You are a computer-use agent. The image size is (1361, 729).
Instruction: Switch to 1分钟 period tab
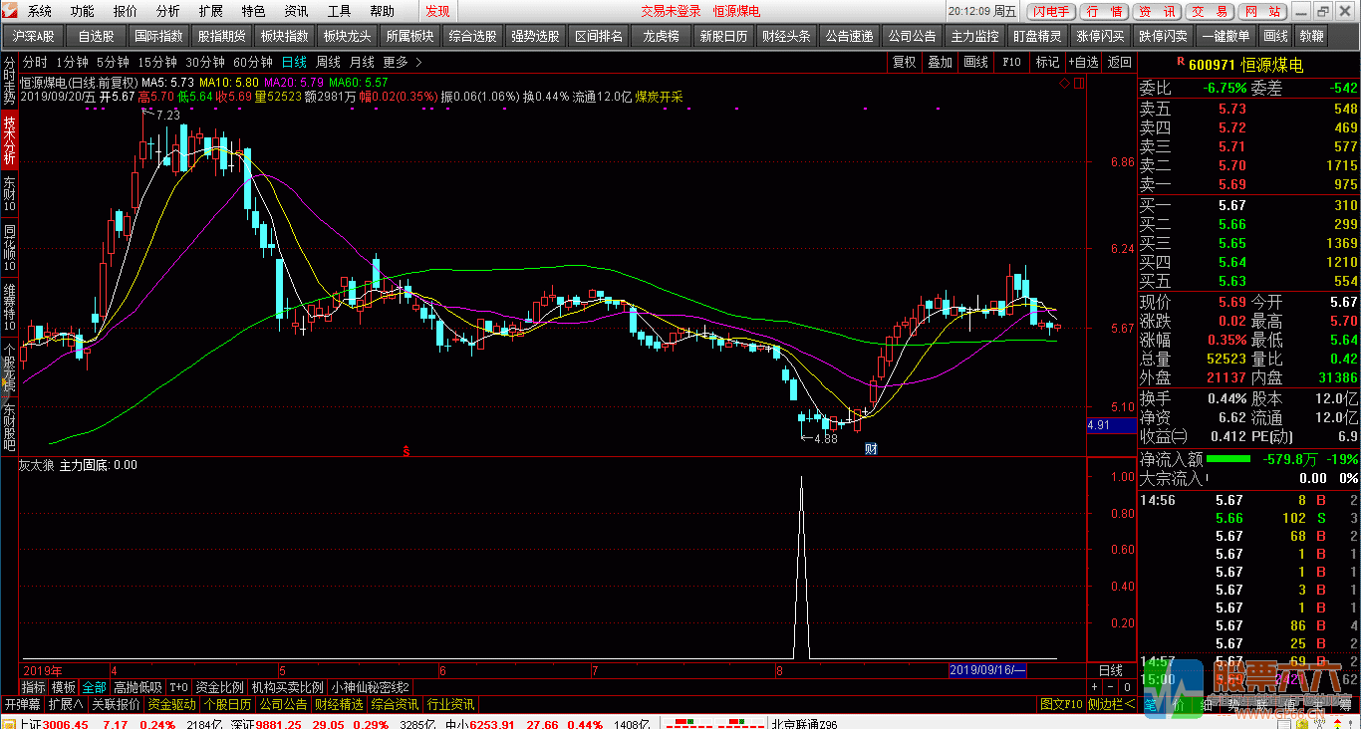(x=72, y=62)
